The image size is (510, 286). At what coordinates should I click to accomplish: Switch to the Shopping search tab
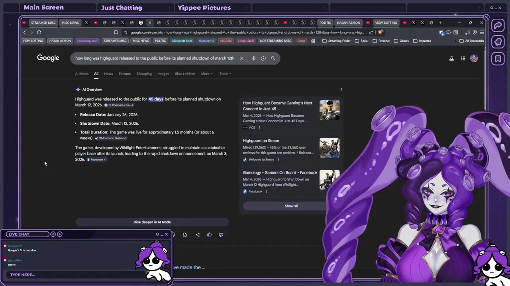pos(144,73)
